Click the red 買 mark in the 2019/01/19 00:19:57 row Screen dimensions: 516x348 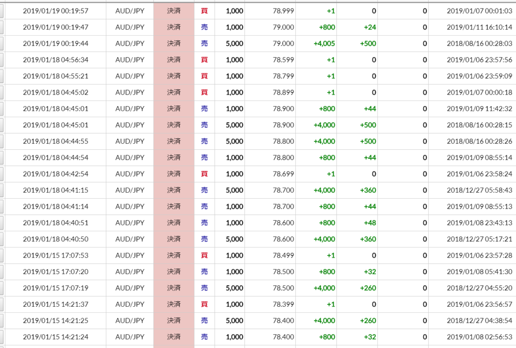click(x=205, y=11)
